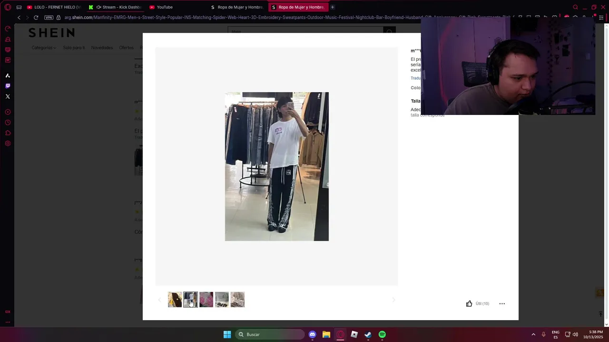Select the first review thumbnail
The width and height of the screenshot is (609, 342).
(175, 300)
